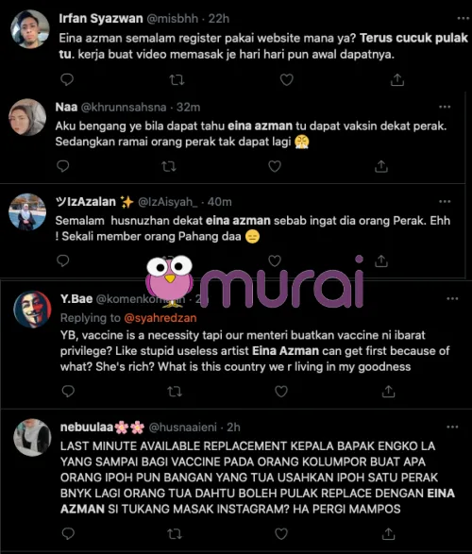
Task: Reply to Irfan Syazwan's tweet
Action: point(67,79)
